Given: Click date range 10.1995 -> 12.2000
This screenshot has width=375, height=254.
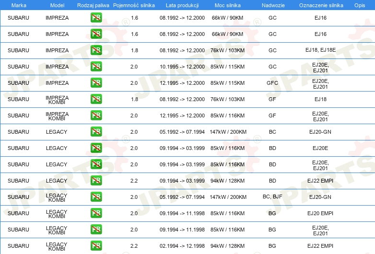Looking at the screenshot, I should coord(182,67).
